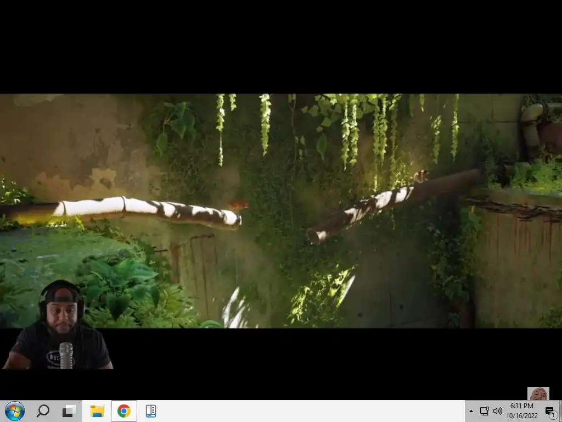
Task: Open the taskbar search magnifier
Action: pyautogui.click(x=43, y=411)
